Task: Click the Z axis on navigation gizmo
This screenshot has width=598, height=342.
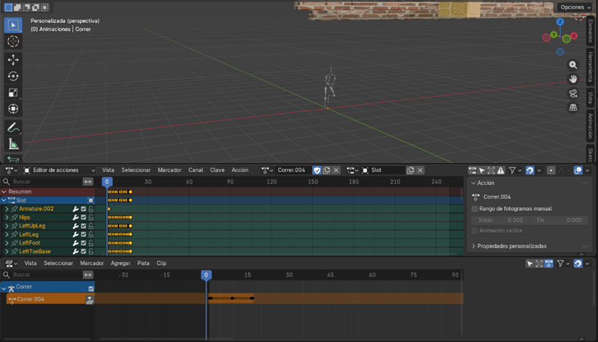Action: point(560,22)
